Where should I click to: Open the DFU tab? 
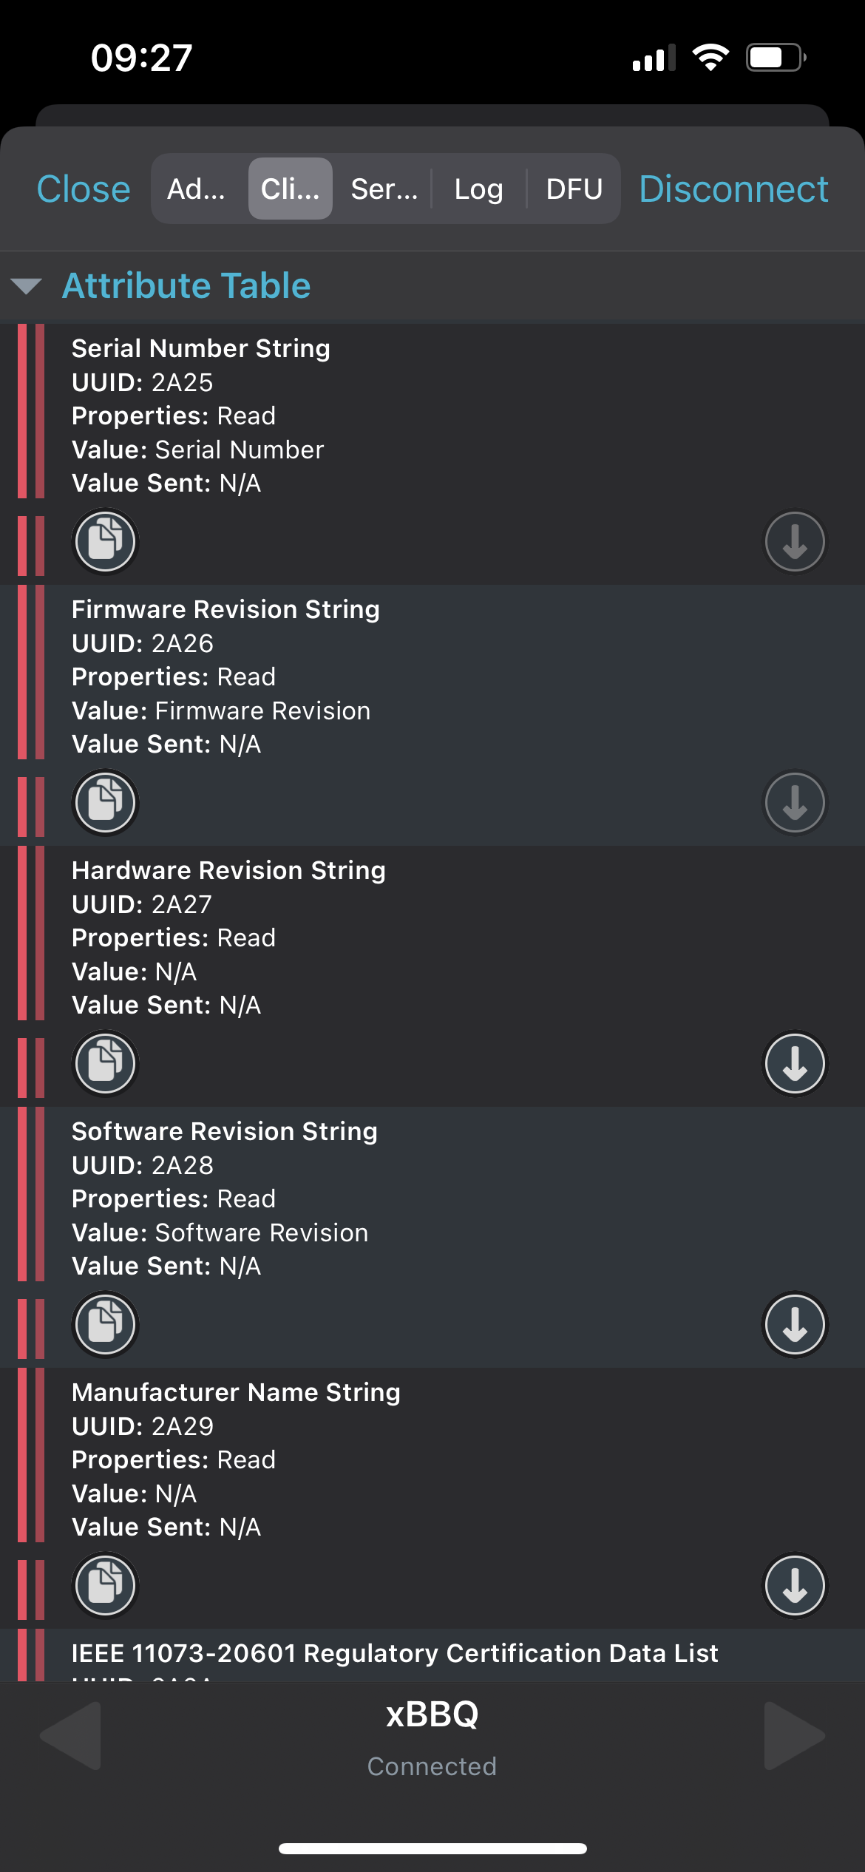point(574,189)
